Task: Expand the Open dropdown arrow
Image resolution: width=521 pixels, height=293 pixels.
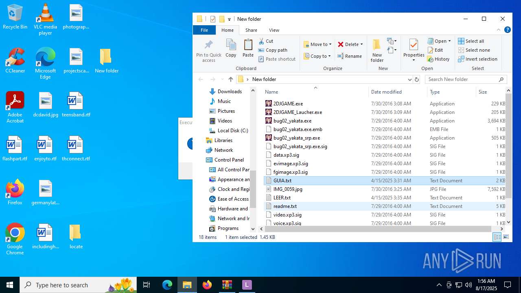Action: tap(449, 41)
